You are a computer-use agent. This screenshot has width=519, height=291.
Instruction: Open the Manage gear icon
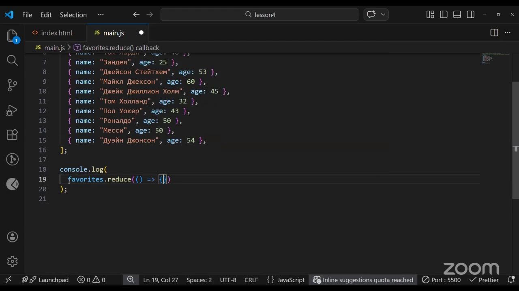[13, 261]
